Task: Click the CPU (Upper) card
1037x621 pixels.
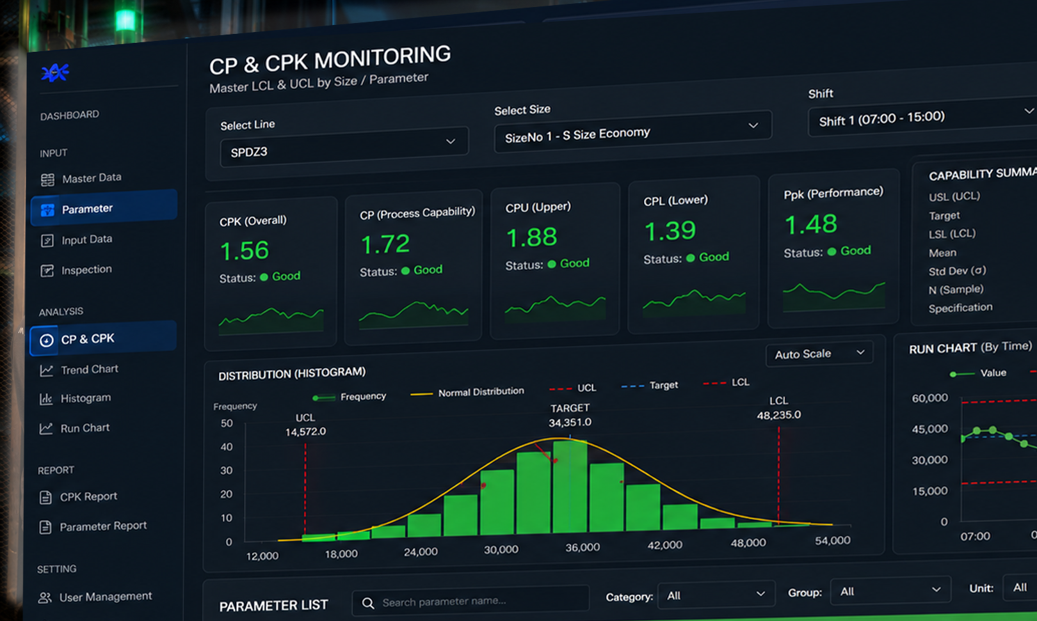Action: pyautogui.click(x=555, y=260)
